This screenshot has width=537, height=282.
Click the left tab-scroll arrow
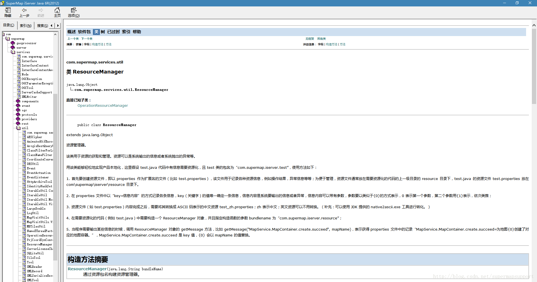pos(51,25)
